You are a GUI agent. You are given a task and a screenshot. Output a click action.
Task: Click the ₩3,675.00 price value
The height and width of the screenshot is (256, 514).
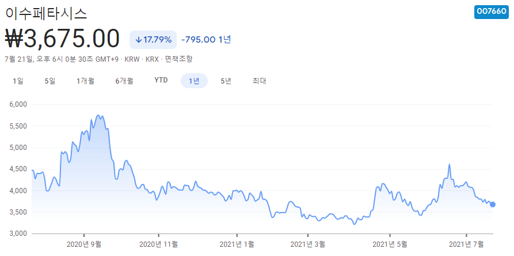tap(62, 39)
